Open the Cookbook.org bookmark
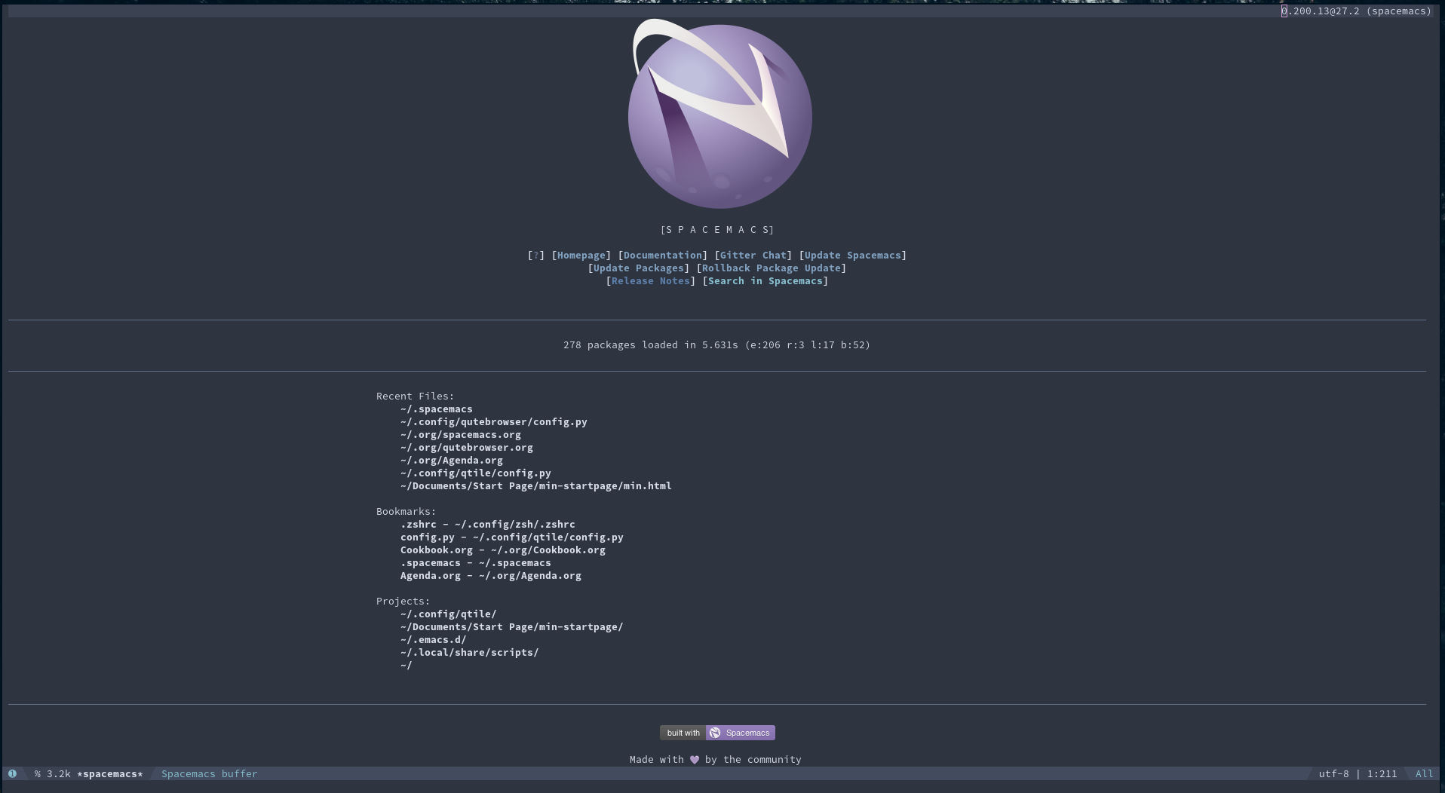 coord(503,550)
